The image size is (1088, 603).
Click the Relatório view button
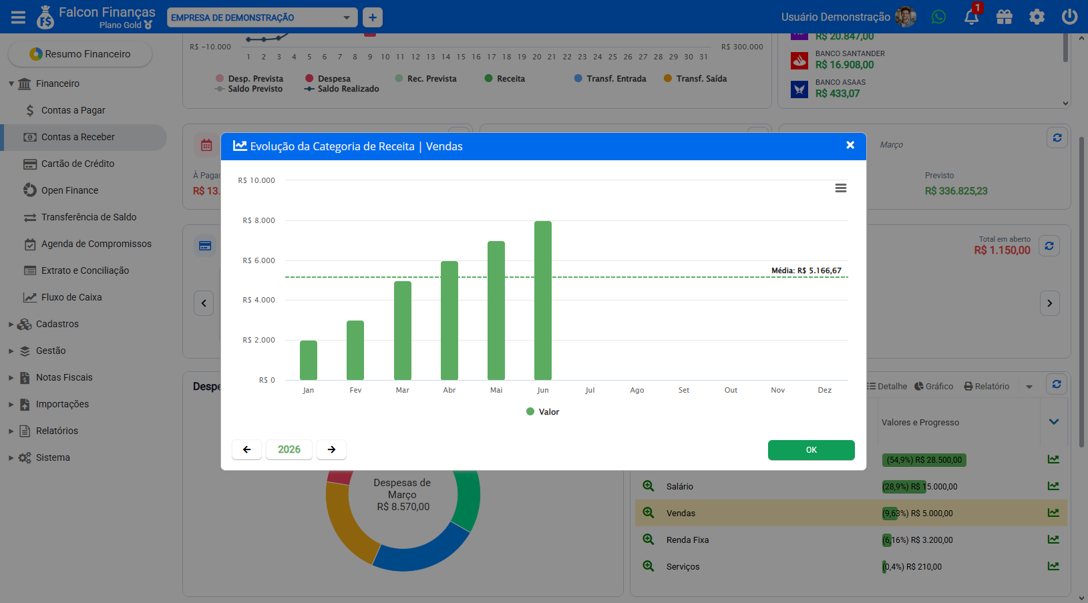click(986, 387)
